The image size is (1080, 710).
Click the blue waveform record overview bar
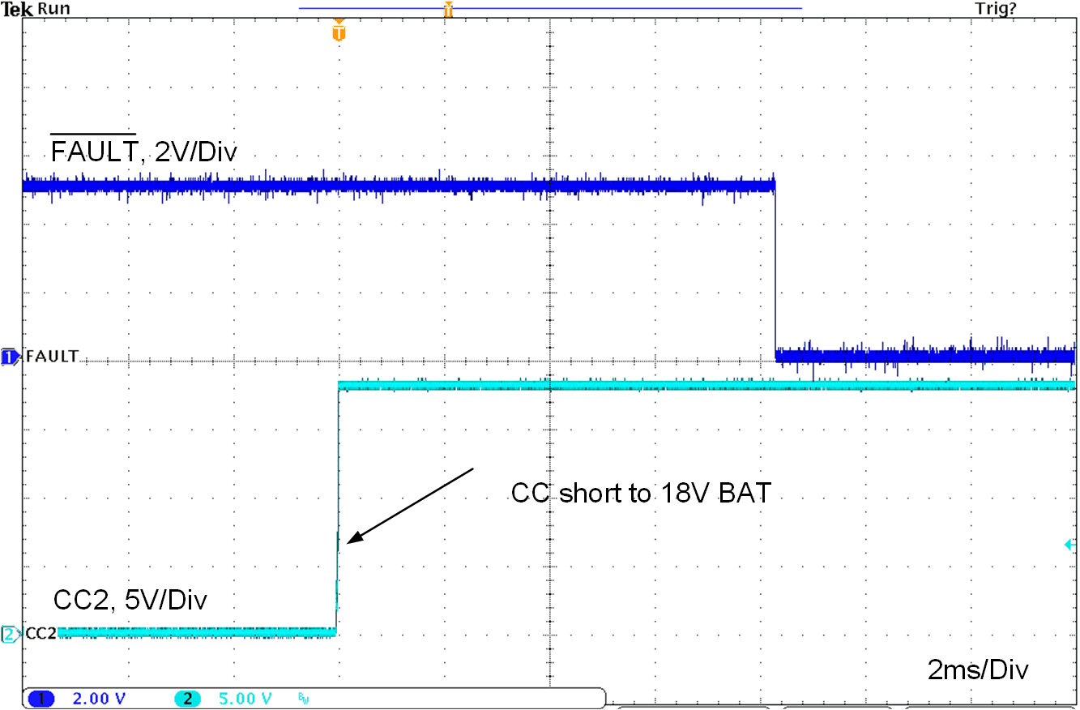pos(550,8)
